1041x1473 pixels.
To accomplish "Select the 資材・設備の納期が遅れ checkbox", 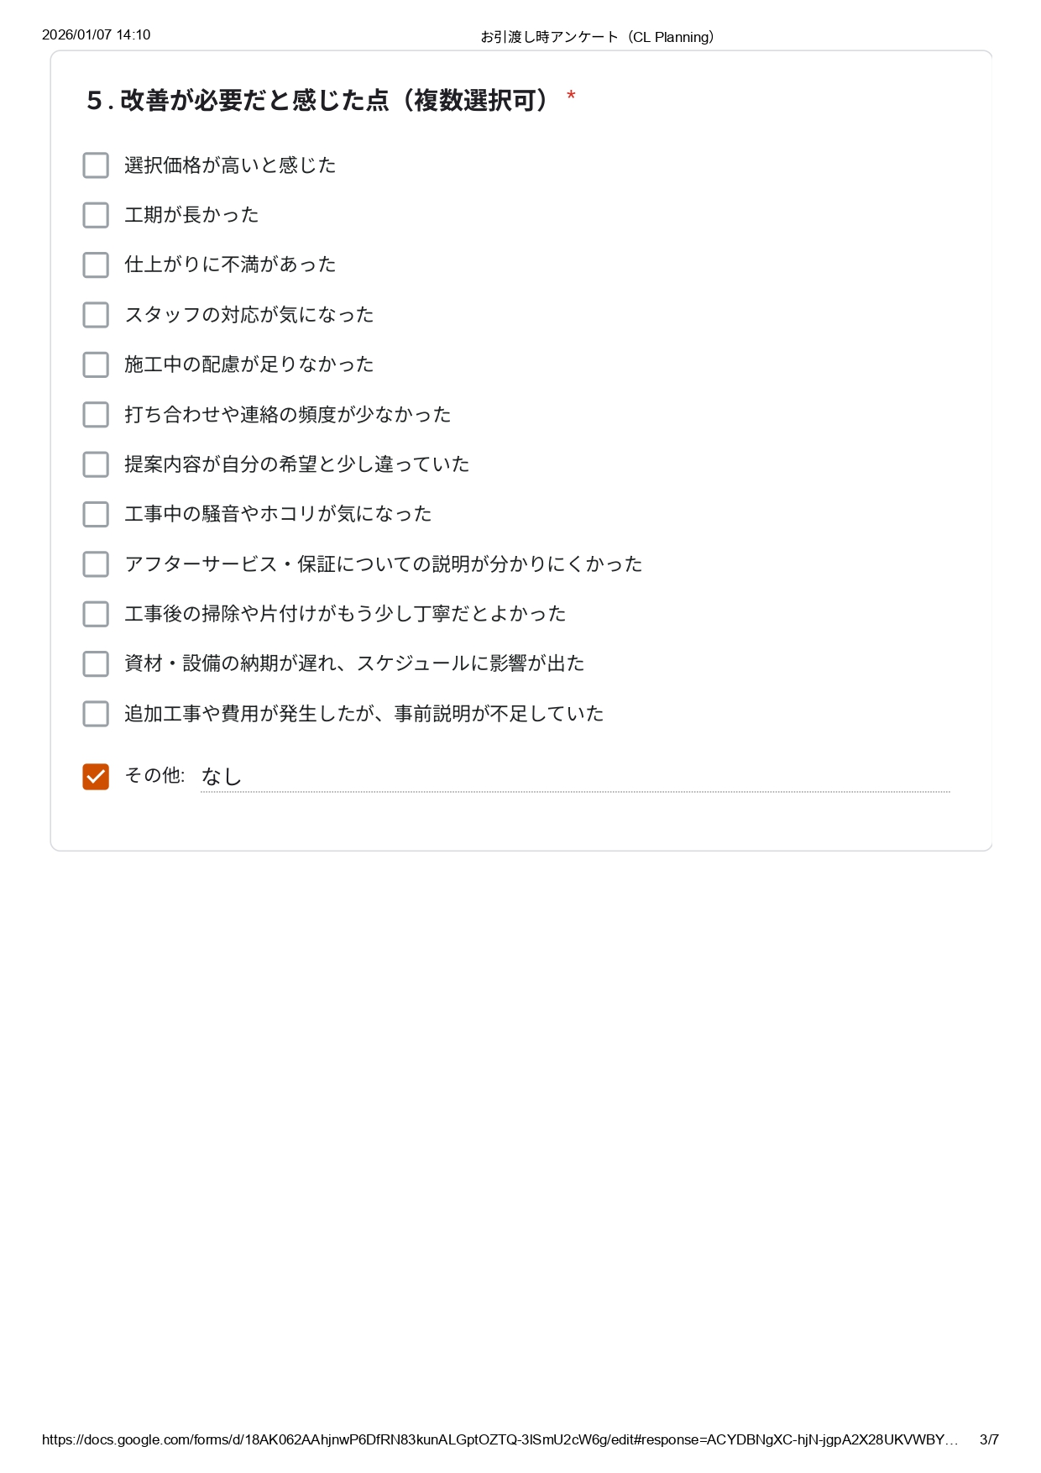I will [x=96, y=663].
